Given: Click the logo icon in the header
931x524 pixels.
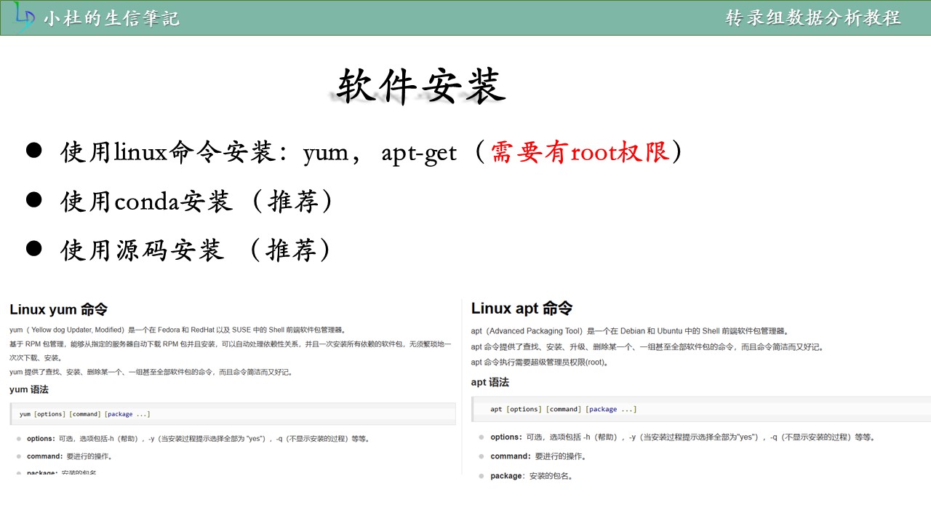Looking at the screenshot, I should 25,17.
